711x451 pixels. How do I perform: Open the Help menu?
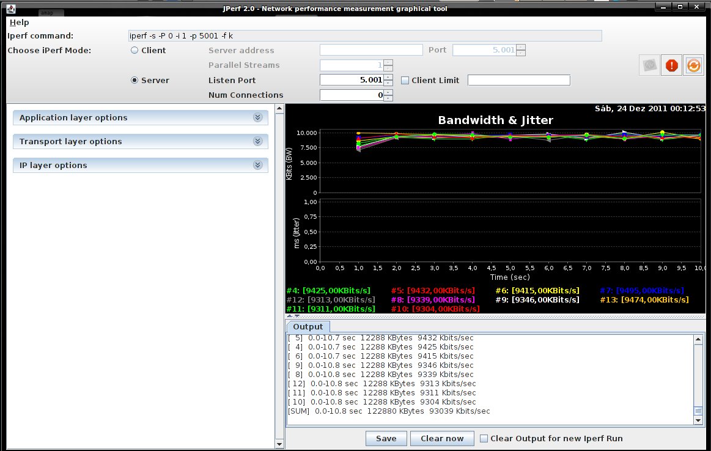[19, 22]
